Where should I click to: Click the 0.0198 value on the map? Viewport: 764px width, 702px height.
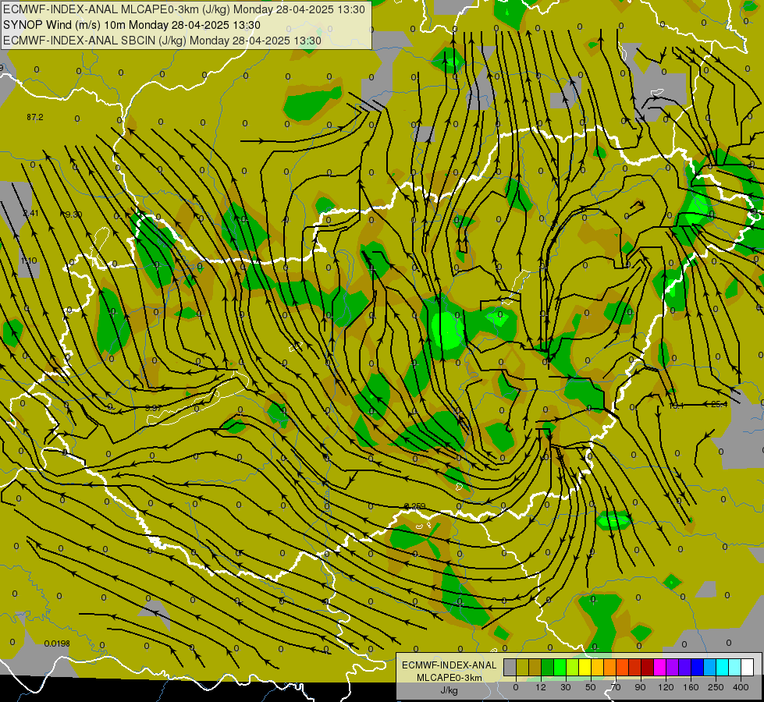point(57,643)
